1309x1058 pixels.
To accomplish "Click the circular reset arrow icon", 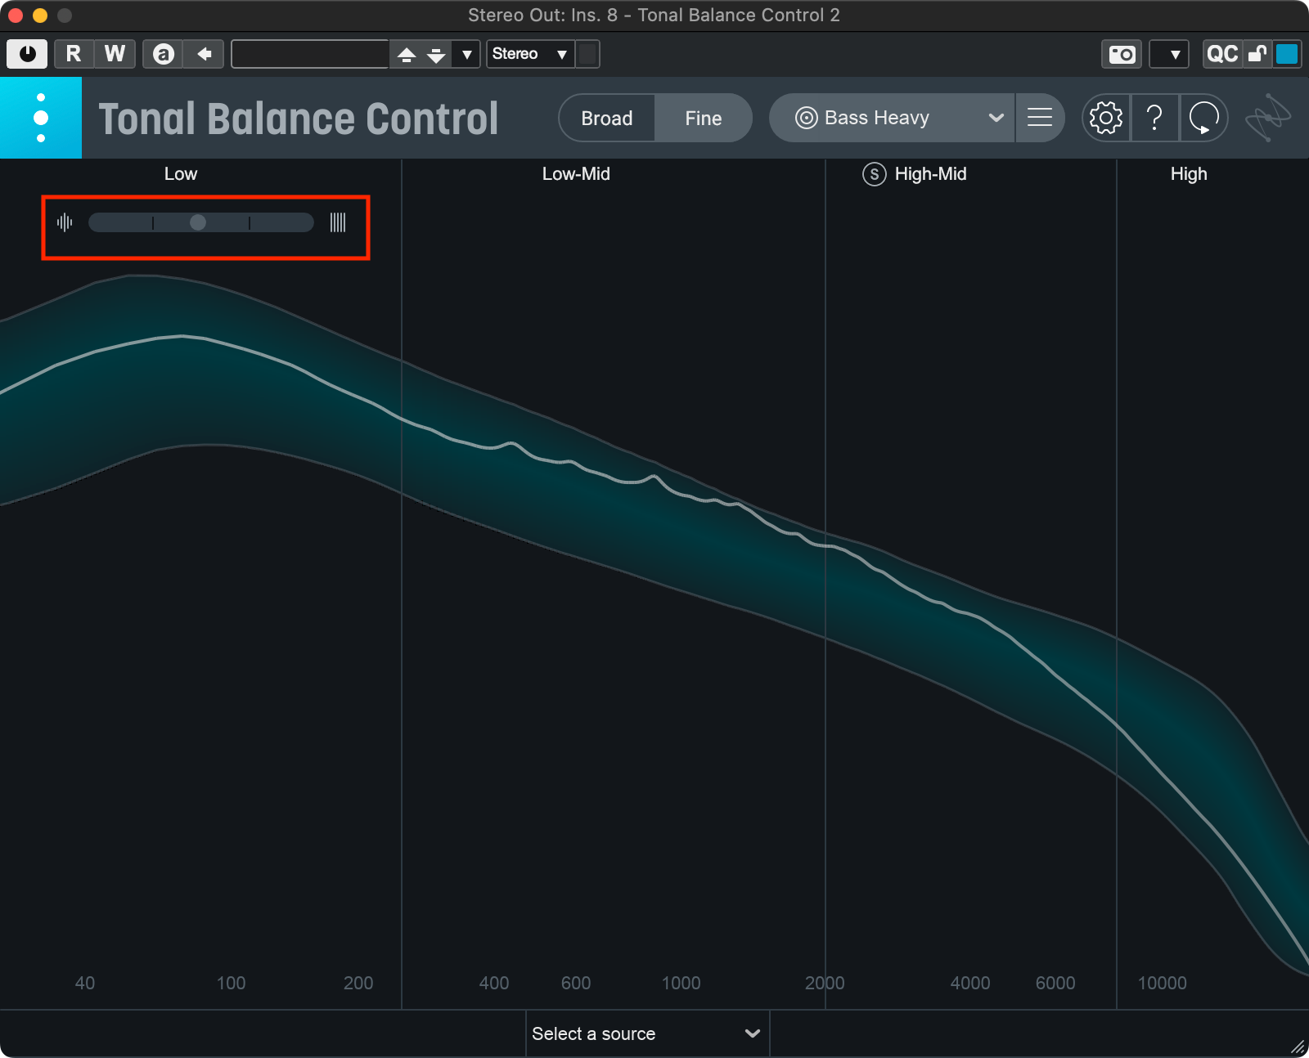I will tap(1203, 118).
